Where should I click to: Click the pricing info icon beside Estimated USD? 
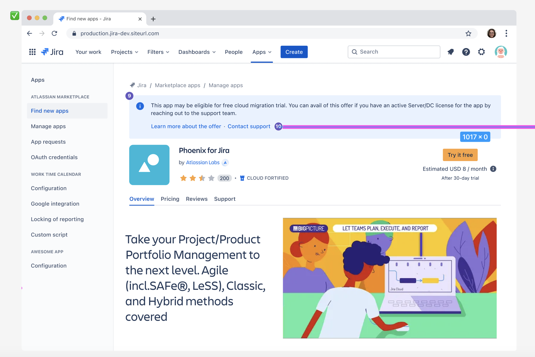tap(493, 169)
